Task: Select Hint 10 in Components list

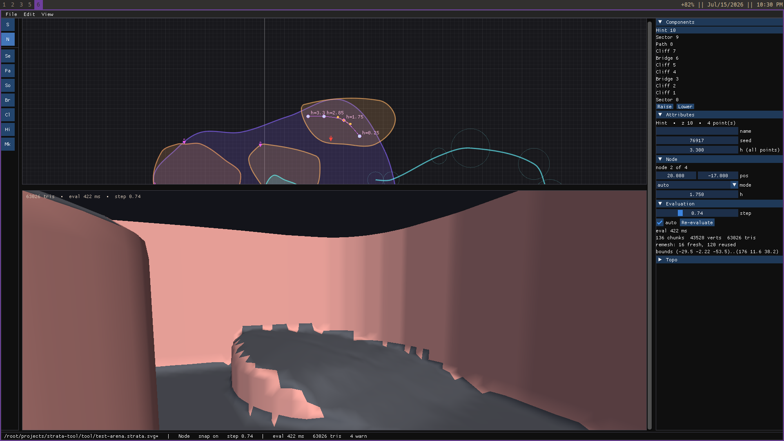Action: click(x=719, y=30)
